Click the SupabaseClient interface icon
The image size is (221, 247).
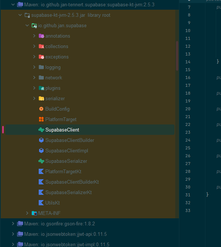pyautogui.click(x=41, y=130)
